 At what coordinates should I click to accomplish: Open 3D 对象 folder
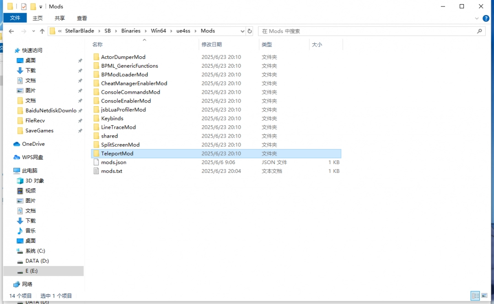coord(34,181)
